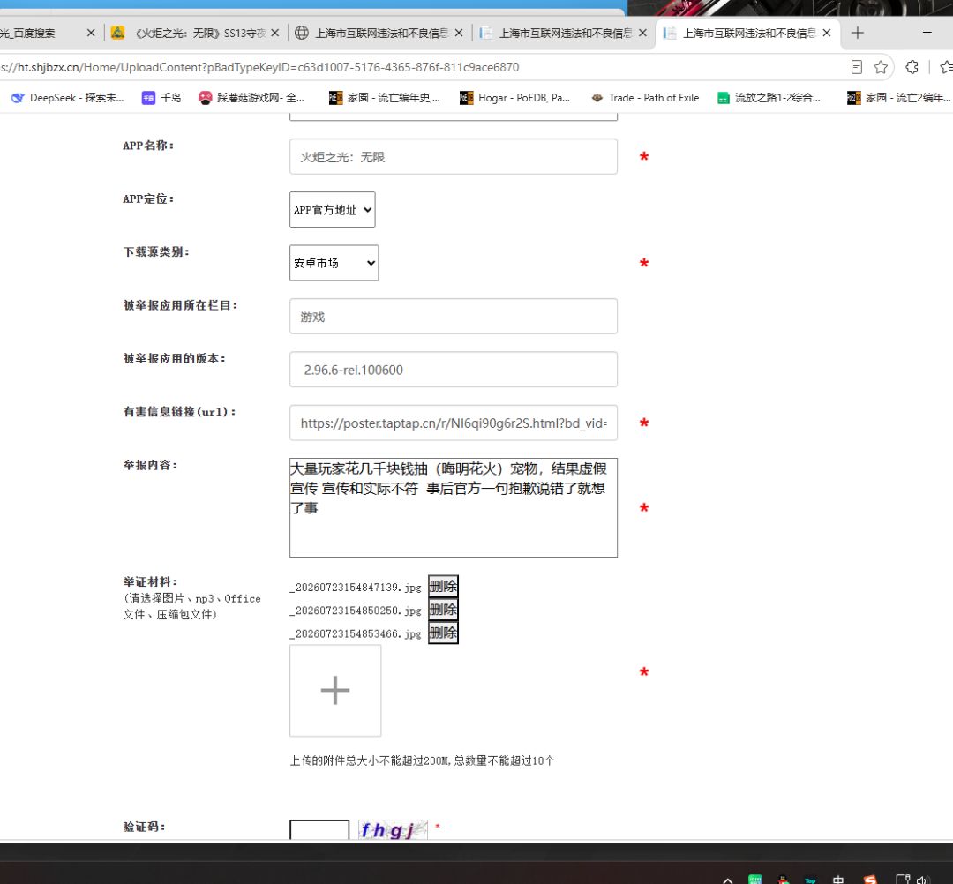Open the APP定位 dropdown

point(333,210)
